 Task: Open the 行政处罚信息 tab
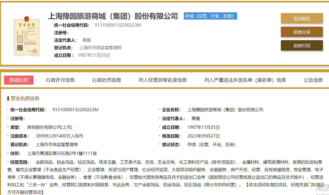coord(107,80)
